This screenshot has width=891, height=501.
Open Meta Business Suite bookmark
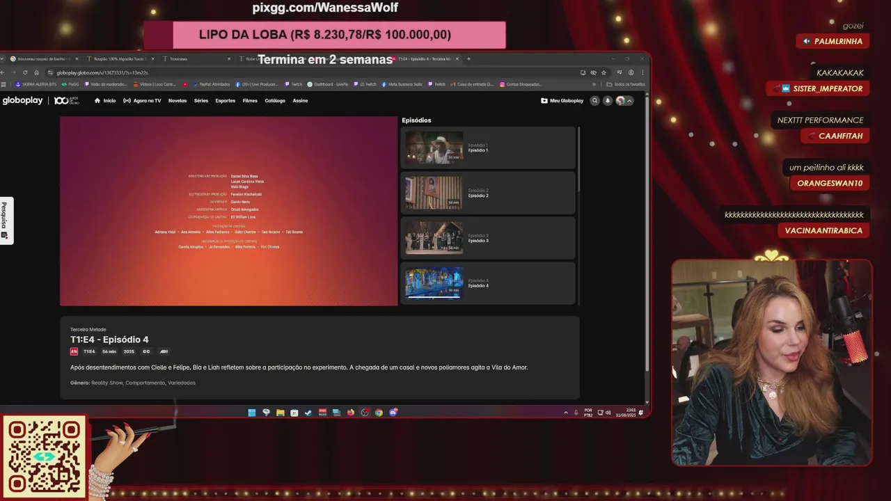coord(402,84)
